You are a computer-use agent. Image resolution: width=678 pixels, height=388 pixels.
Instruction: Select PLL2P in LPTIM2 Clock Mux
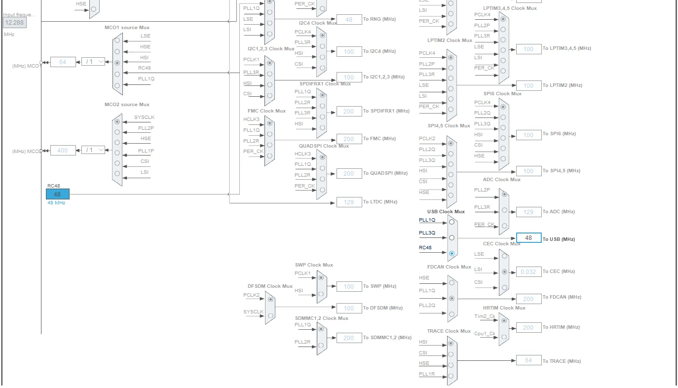[x=451, y=68]
